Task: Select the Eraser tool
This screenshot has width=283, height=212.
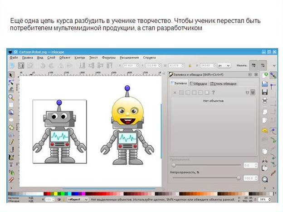Action: pos(11,180)
